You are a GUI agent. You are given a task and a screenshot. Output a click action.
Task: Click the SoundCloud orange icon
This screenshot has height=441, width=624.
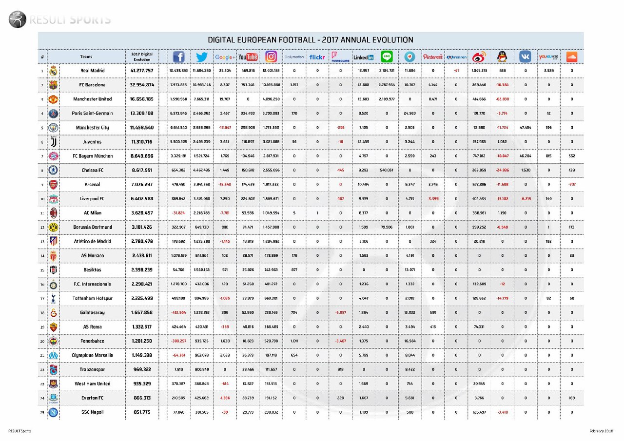(x=572, y=57)
